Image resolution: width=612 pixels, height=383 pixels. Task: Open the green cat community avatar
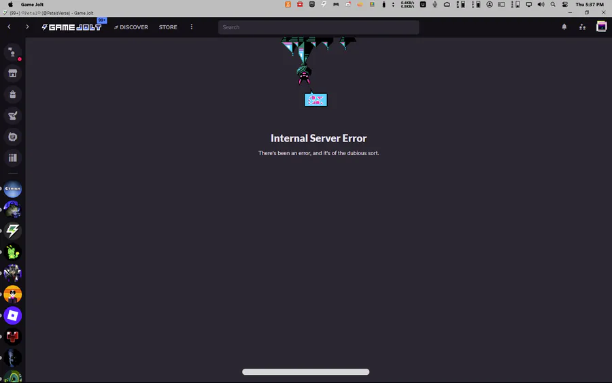click(x=12, y=252)
